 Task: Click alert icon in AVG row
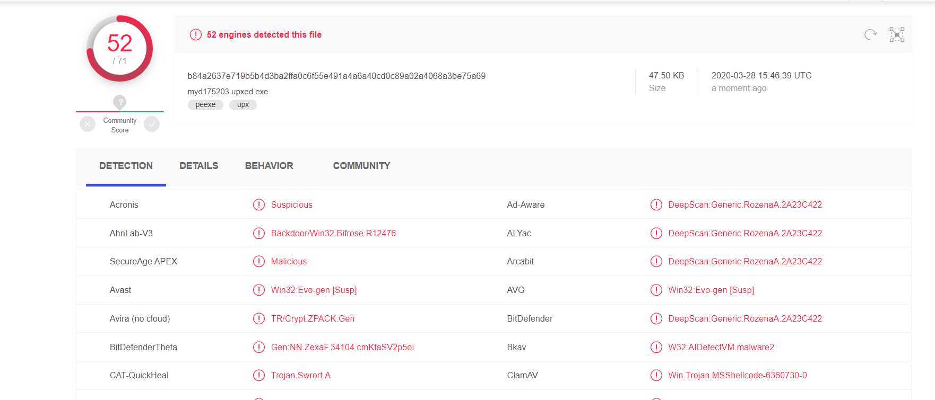pyautogui.click(x=656, y=290)
